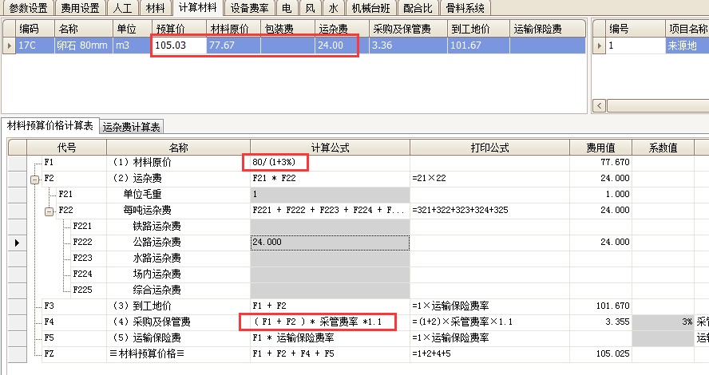The height and width of the screenshot is (375, 709).
Task: Select the 公路运杂费 formula cell 24.000
Action: pyautogui.click(x=329, y=242)
